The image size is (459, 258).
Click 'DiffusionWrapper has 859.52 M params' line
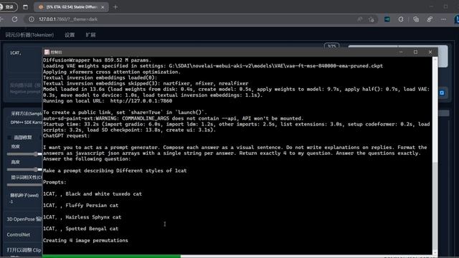click(x=98, y=60)
